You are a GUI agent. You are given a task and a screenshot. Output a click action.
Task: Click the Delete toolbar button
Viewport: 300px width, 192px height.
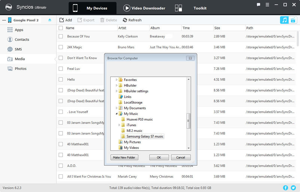108,20
